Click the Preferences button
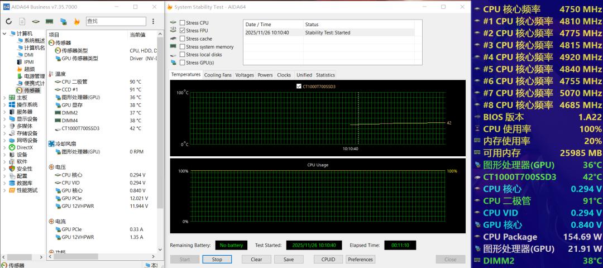Screen dimensions: 603x268 click(360, 260)
